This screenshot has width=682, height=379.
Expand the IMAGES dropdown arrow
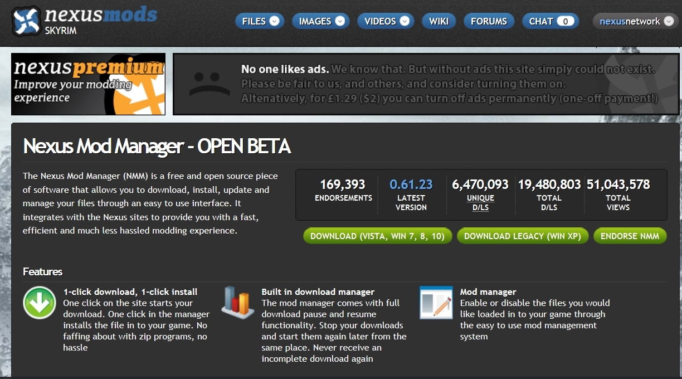[339, 21]
